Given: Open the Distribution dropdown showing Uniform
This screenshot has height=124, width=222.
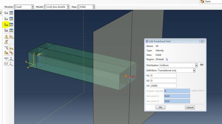Looking at the screenshot, I should [x=178, y=65].
